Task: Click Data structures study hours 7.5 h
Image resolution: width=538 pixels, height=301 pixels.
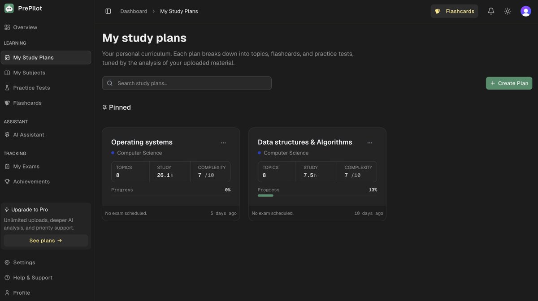Action: click(x=310, y=176)
